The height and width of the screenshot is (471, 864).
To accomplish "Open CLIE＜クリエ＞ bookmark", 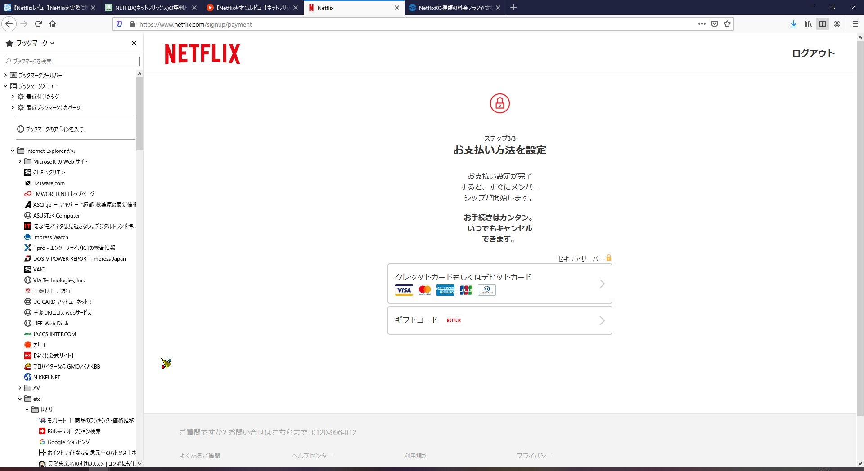I will click(45, 172).
